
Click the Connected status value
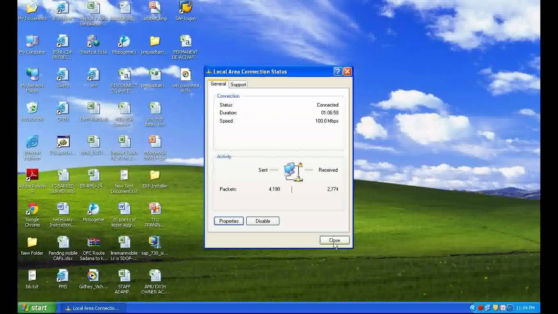[x=327, y=105]
